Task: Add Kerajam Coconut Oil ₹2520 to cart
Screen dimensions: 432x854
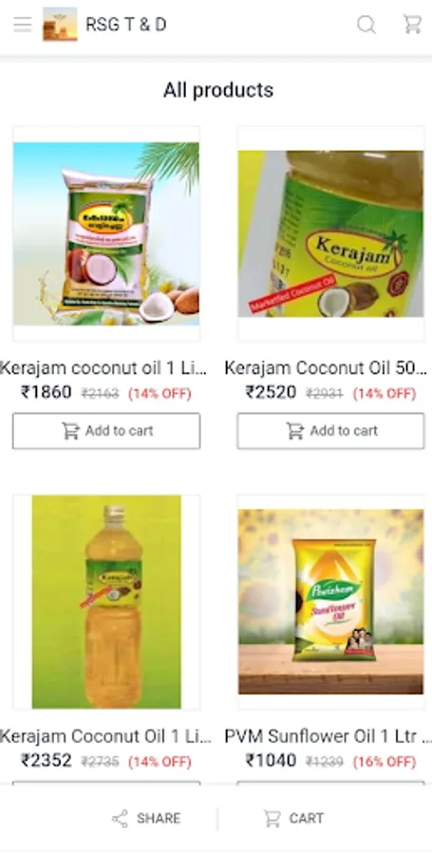Action: 330,431
